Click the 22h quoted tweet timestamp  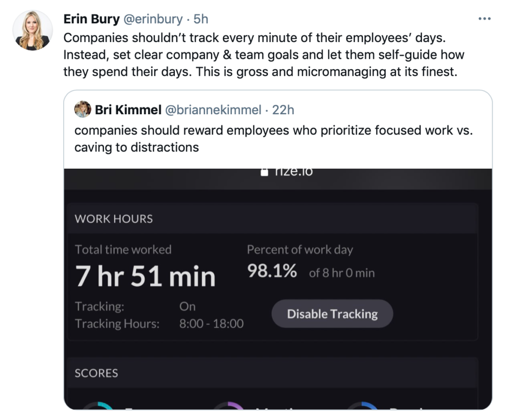pos(283,109)
